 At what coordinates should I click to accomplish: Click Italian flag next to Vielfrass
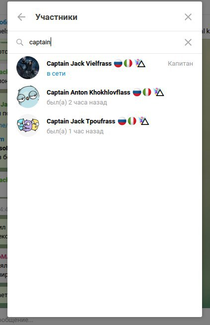tap(128, 63)
